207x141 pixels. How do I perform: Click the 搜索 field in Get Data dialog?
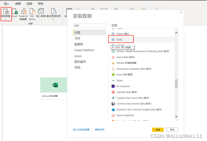[x=90, y=25]
